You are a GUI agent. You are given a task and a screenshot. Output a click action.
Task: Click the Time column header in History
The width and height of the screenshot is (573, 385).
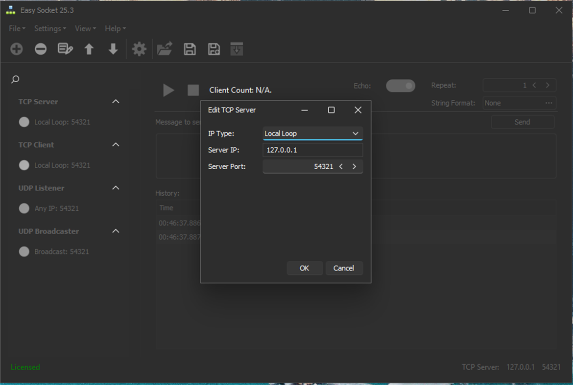pos(167,208)
